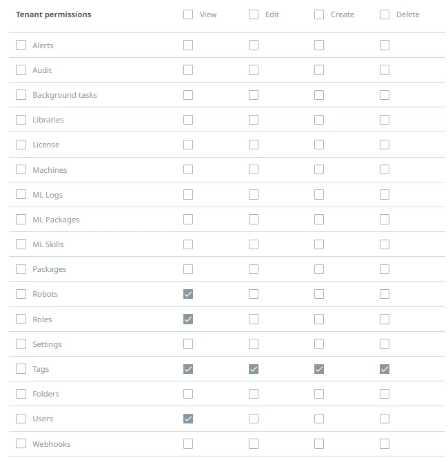Uncheck View permission for Roles
Image resolution: width=448 pixels, height=462 pixels.
pyautogui.click(x=188, y=319)
